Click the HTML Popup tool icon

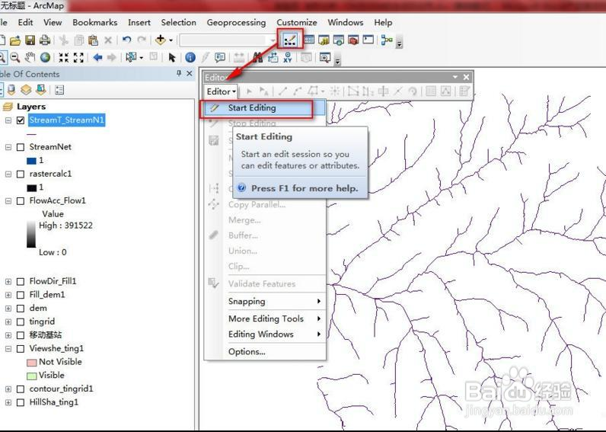[220, 58]
